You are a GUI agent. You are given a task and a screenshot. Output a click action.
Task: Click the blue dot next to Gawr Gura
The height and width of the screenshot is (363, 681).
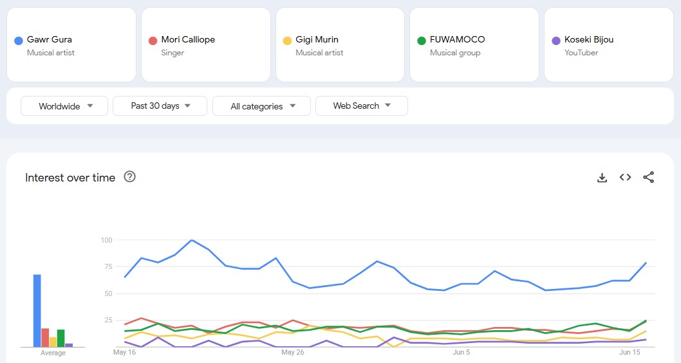pos(18,41)
